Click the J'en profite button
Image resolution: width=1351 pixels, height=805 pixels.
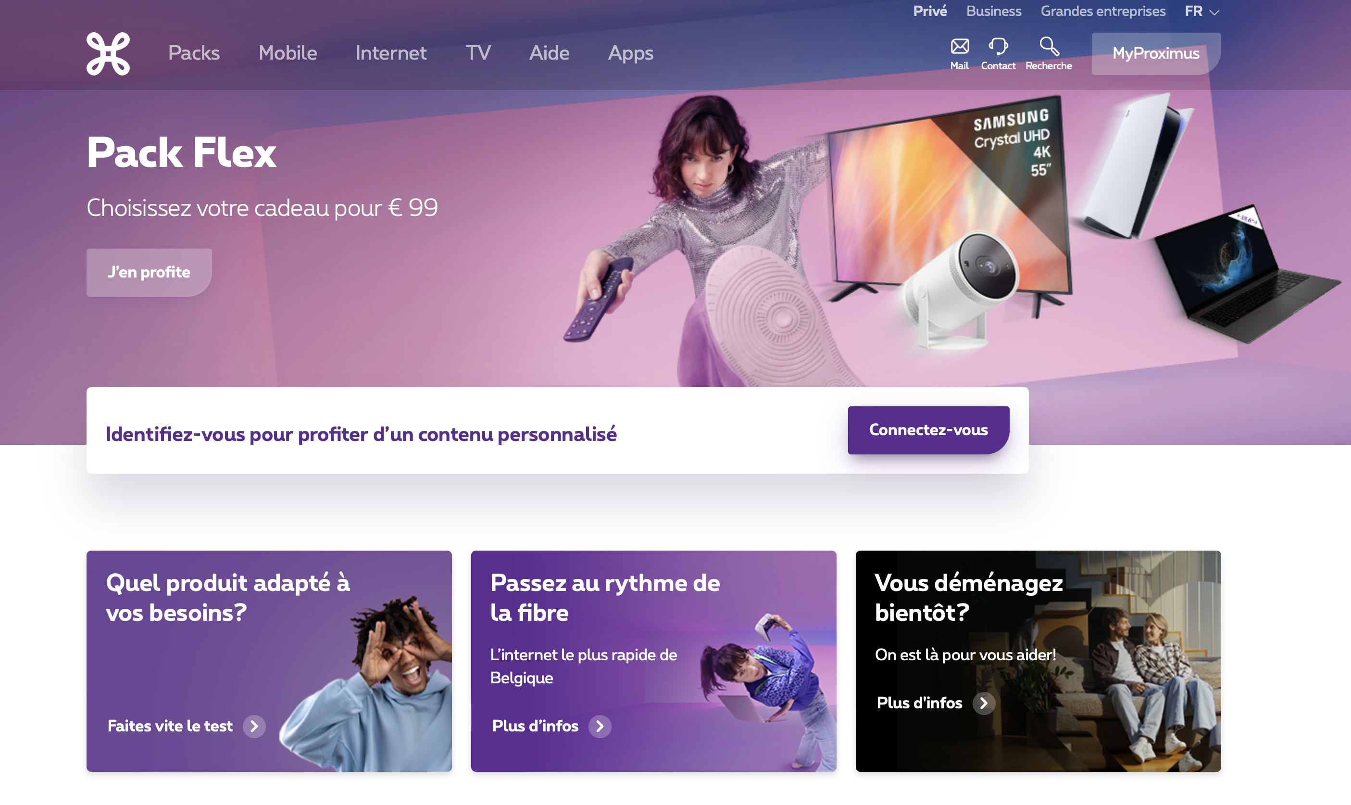(x=149, y=272)
